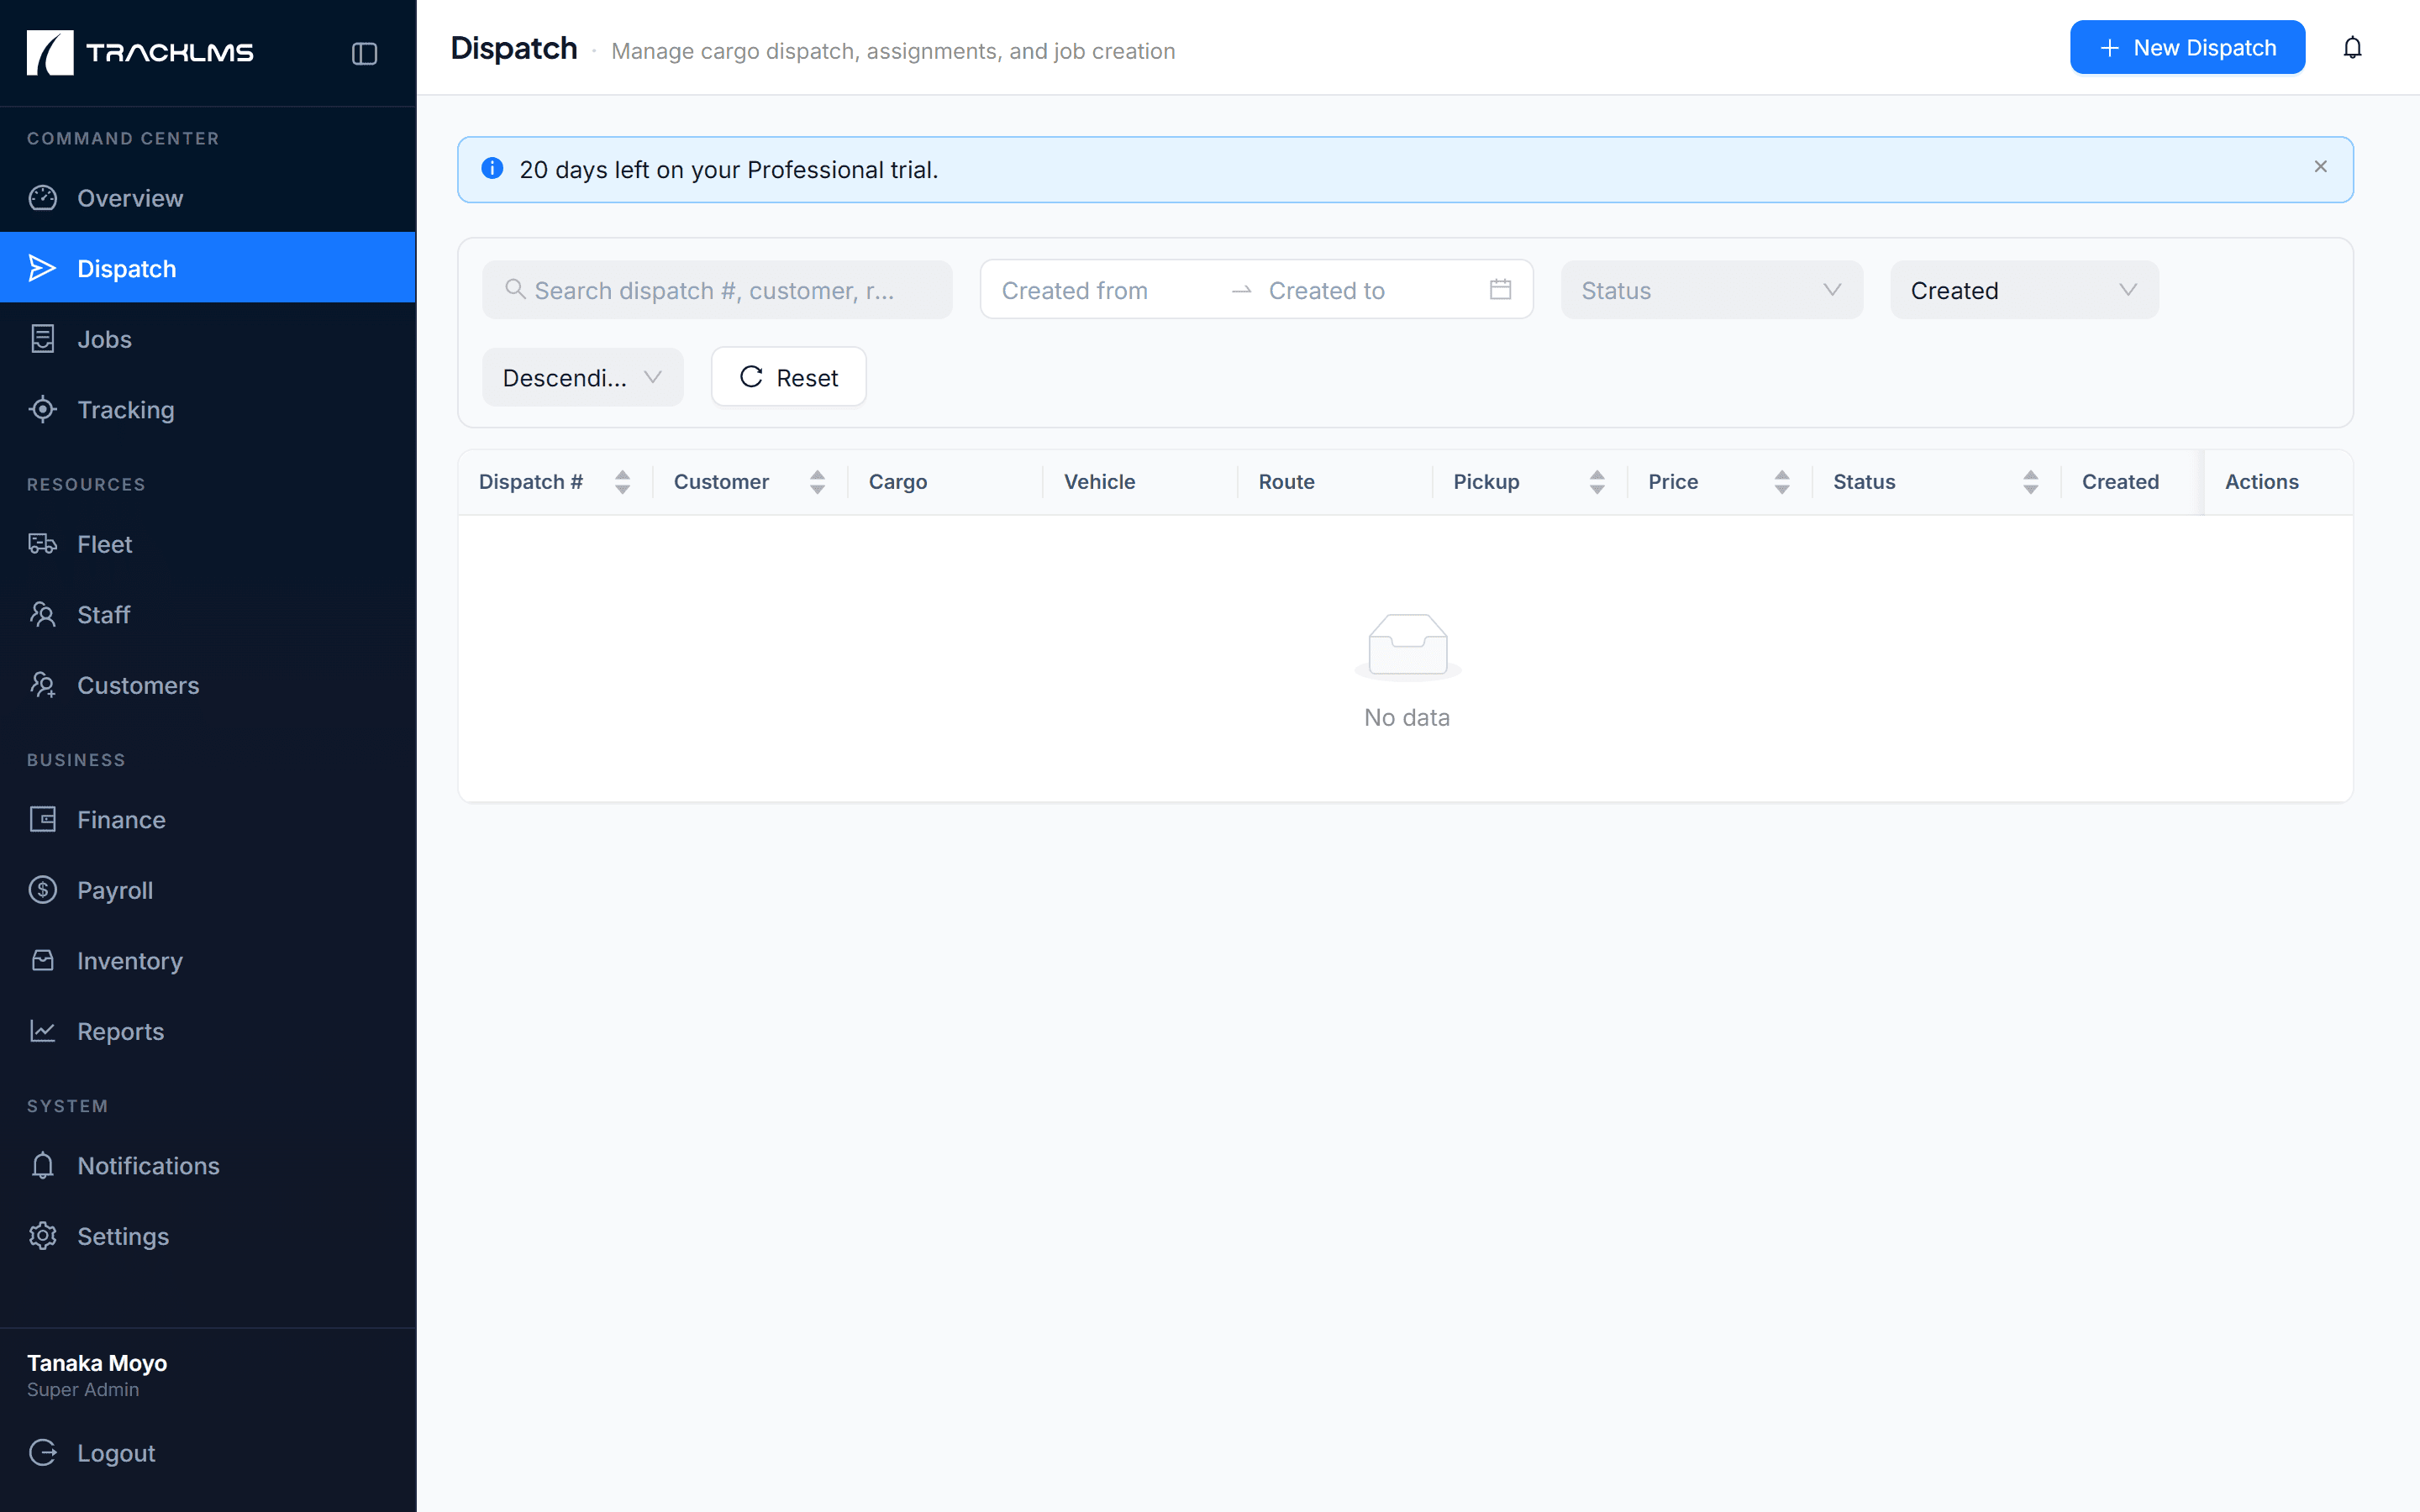Viewport: 2420px width, 1512px height.
Task: Select Dispatch in the sidebar
Action: point(208,268)
